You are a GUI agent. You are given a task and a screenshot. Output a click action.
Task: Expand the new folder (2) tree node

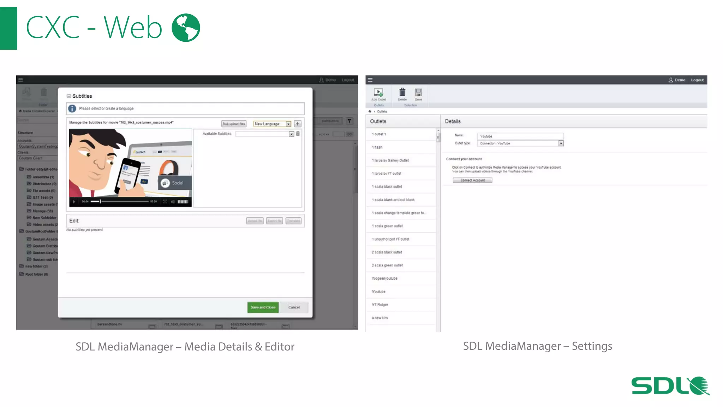click(22, 266)
